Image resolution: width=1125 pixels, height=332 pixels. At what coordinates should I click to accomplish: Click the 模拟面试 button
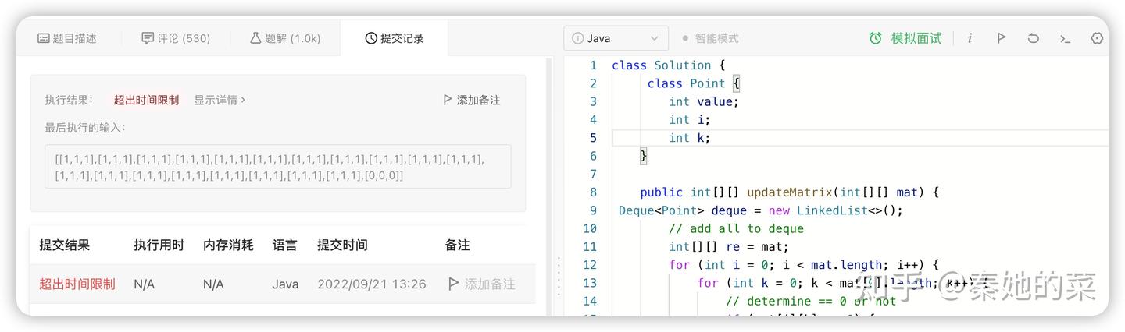pyautogui.click(x=916, y=38)
